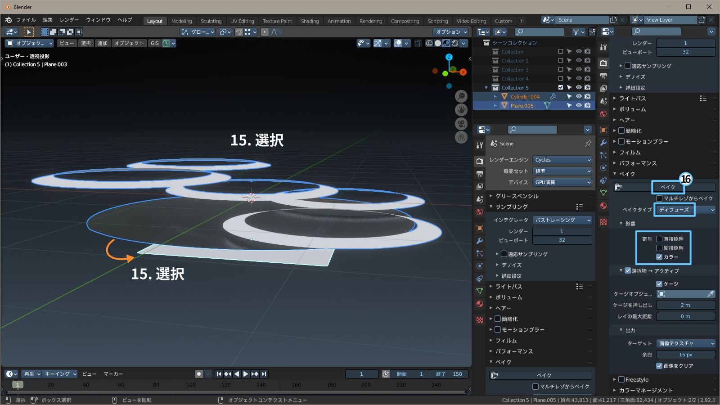
Task: Click the Plane.005 mesh data icon
Action: 547,105
